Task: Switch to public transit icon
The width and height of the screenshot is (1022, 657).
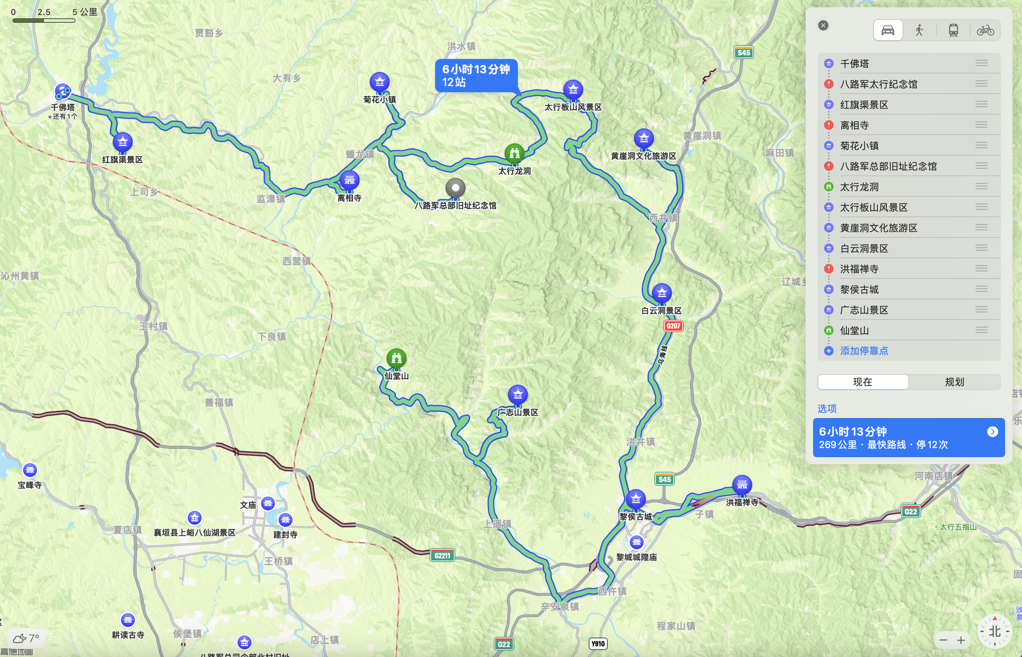Action: pos(953,30)
